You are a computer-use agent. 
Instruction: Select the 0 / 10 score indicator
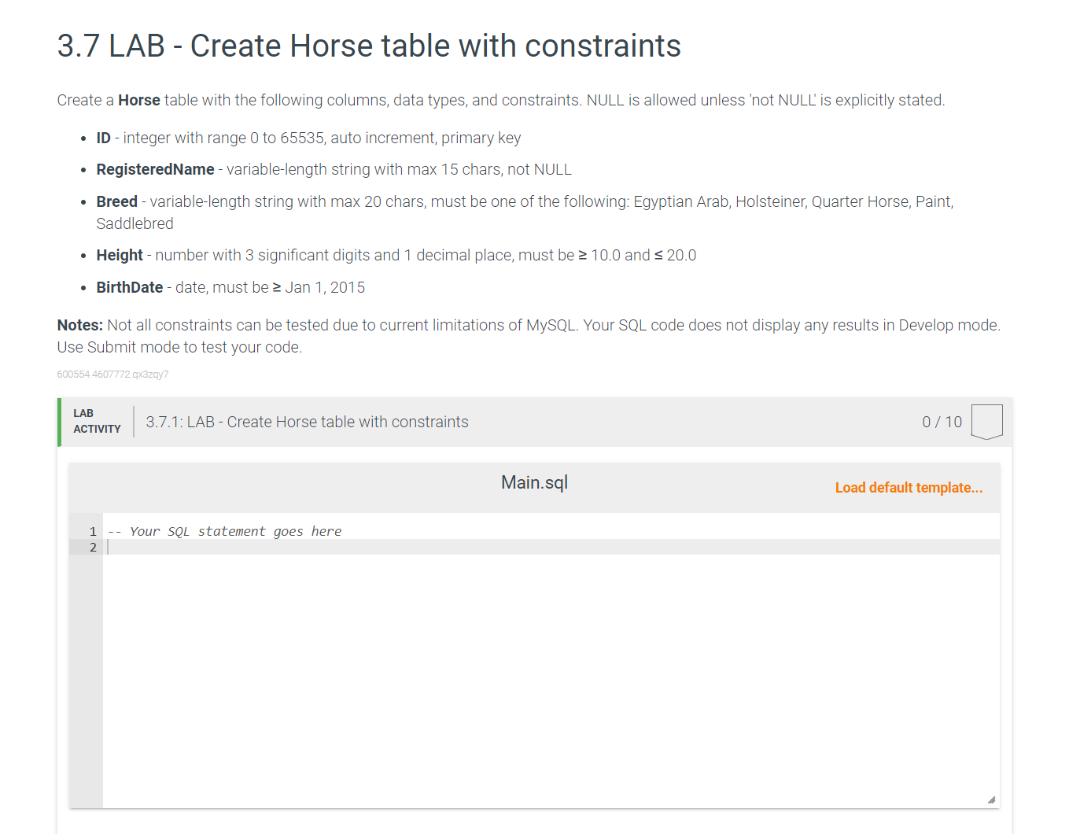tap(942, 421)
